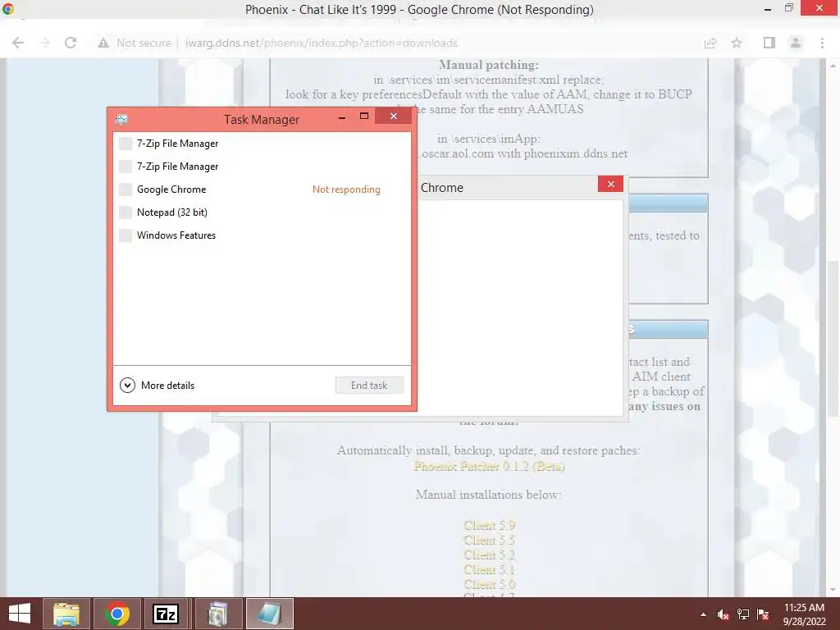Open Client 5.5 download link

coord(489,540)
